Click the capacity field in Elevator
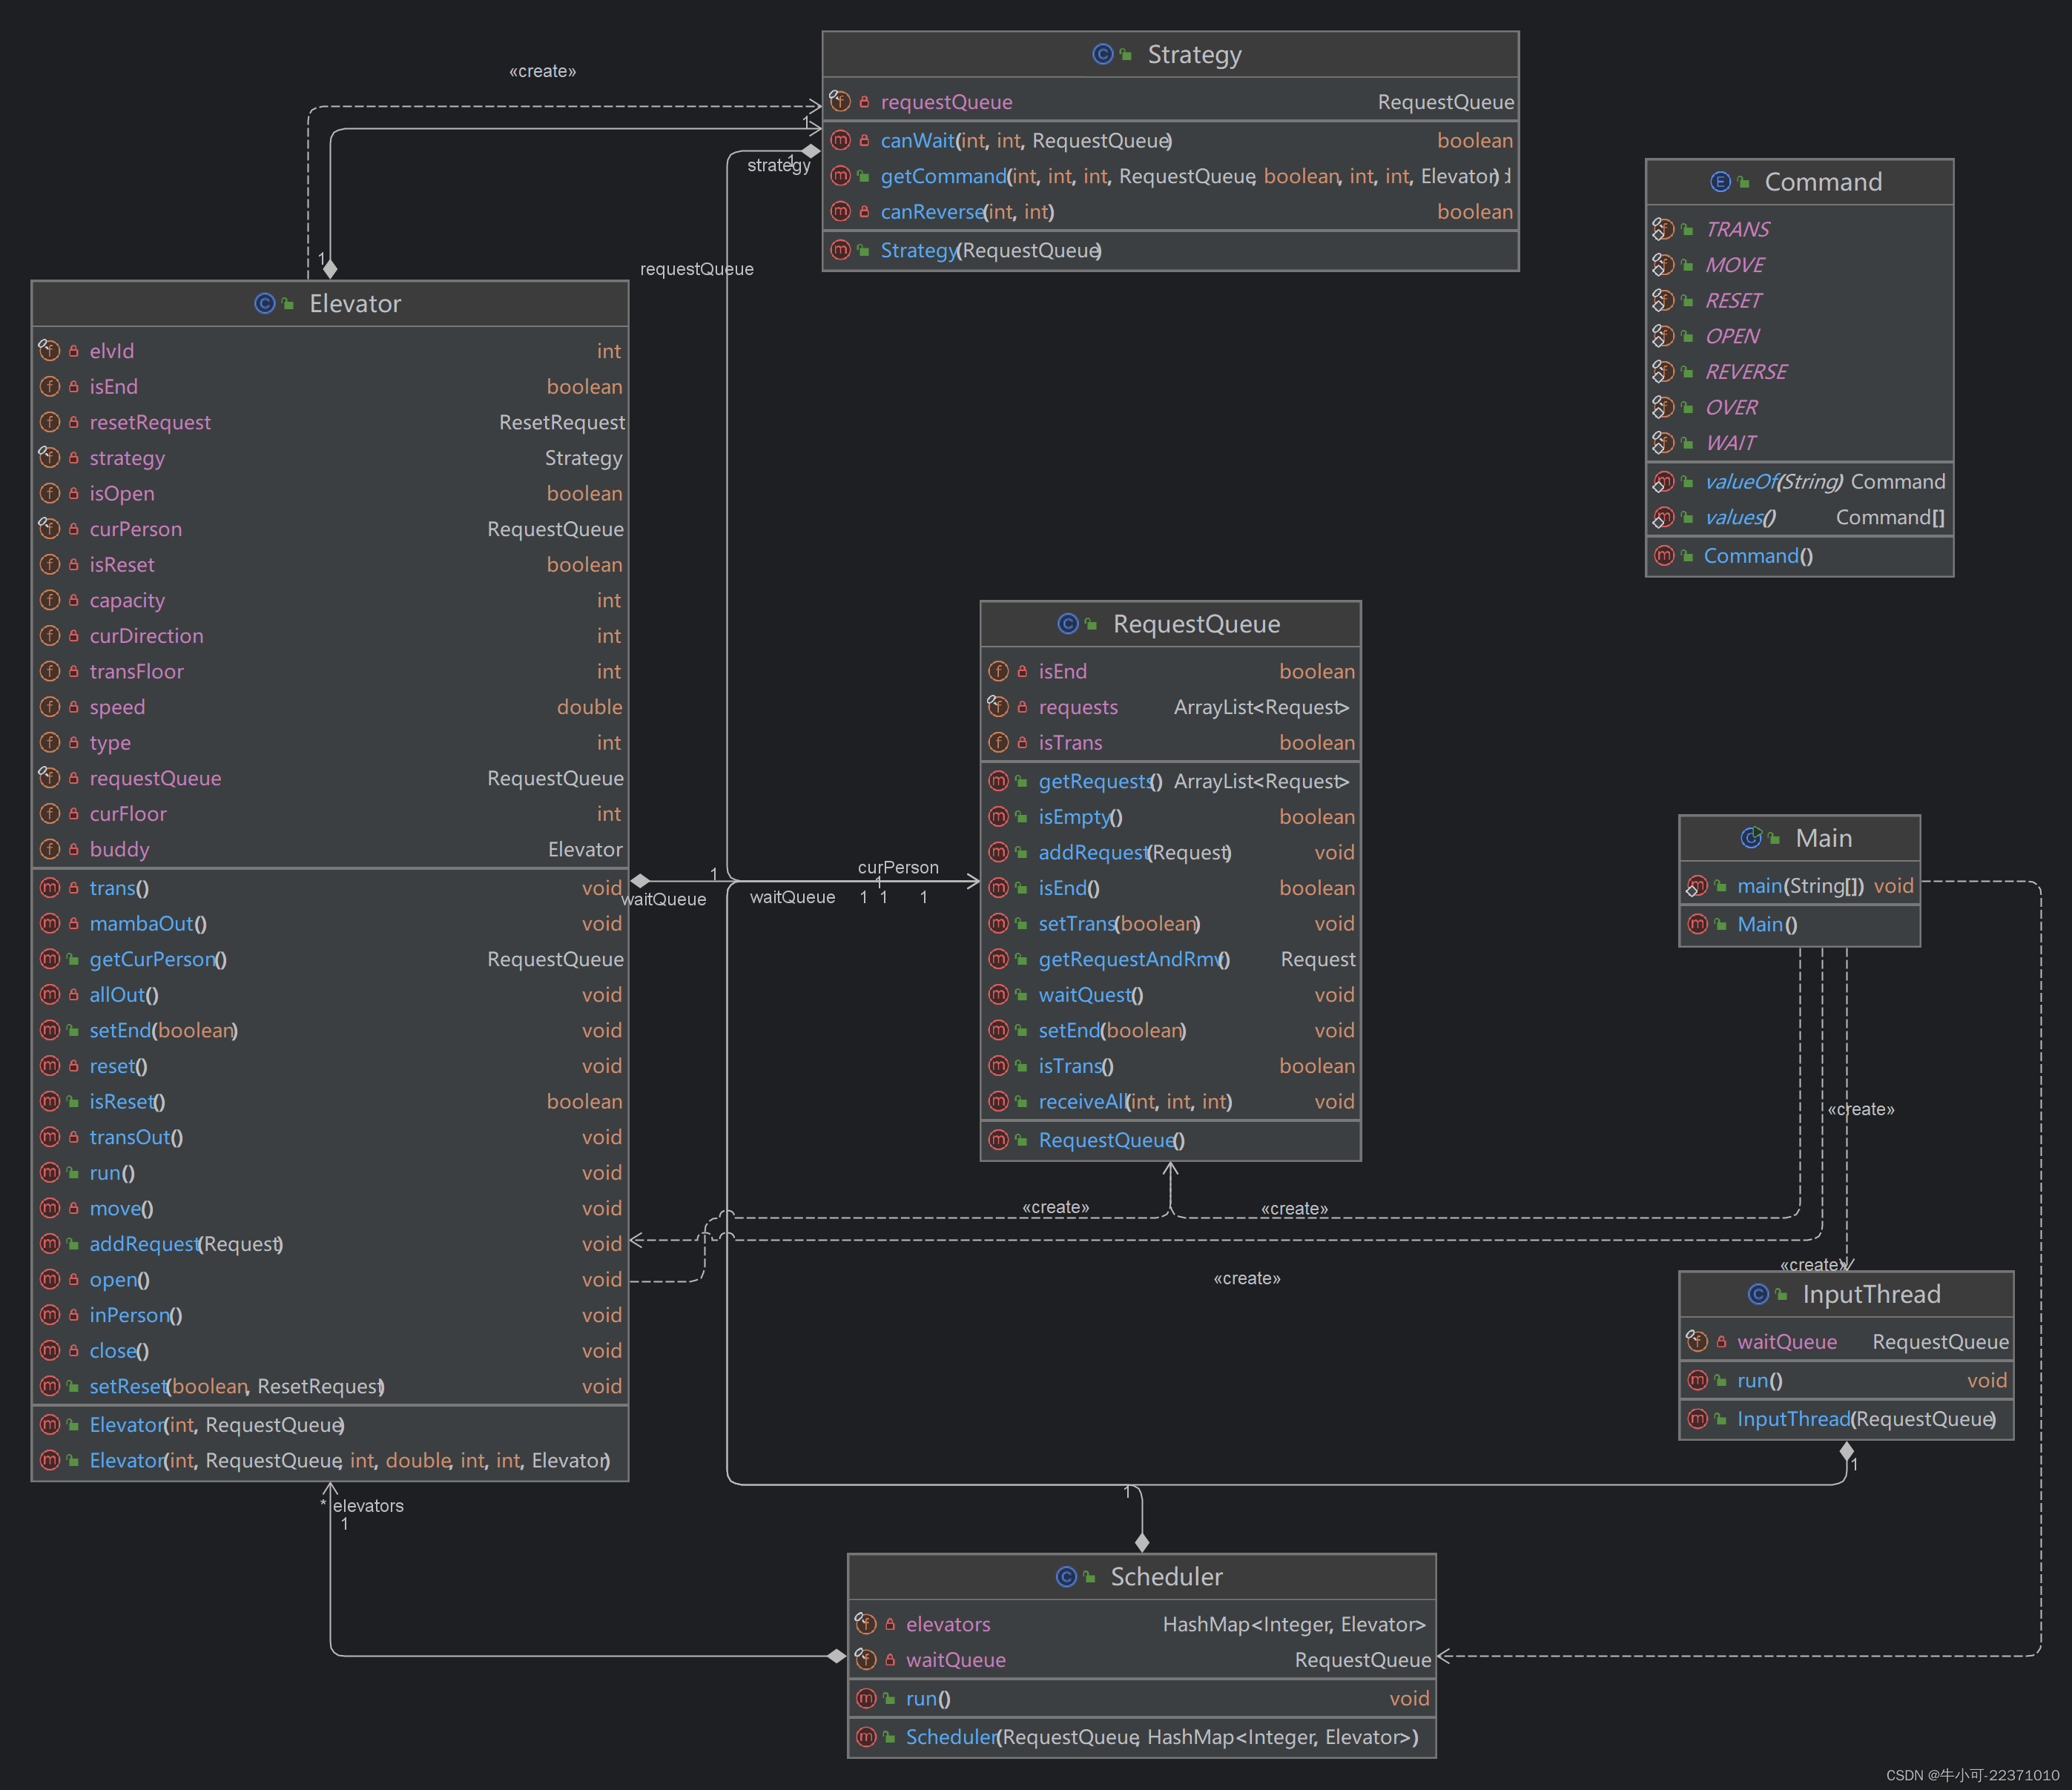Viewport: 2072px width, 1790px height. [x=331, y=600]
